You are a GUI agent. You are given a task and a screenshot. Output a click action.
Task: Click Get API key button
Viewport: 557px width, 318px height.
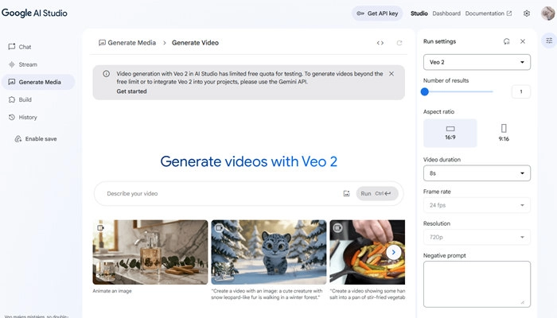[x=377, y=14]
